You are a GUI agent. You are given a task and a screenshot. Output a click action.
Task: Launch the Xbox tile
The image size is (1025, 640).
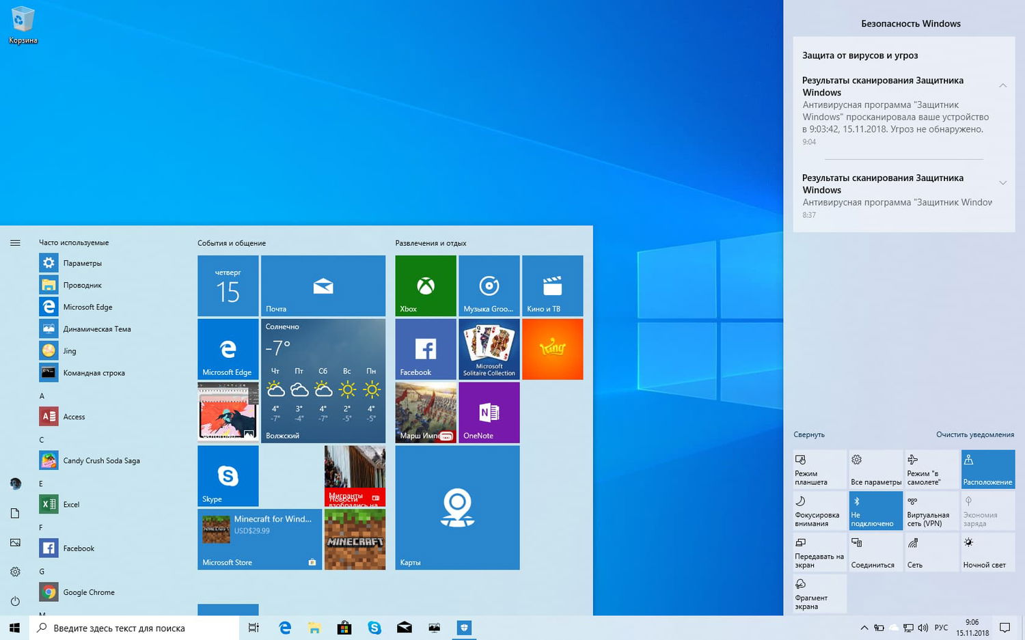click(424, 285)
